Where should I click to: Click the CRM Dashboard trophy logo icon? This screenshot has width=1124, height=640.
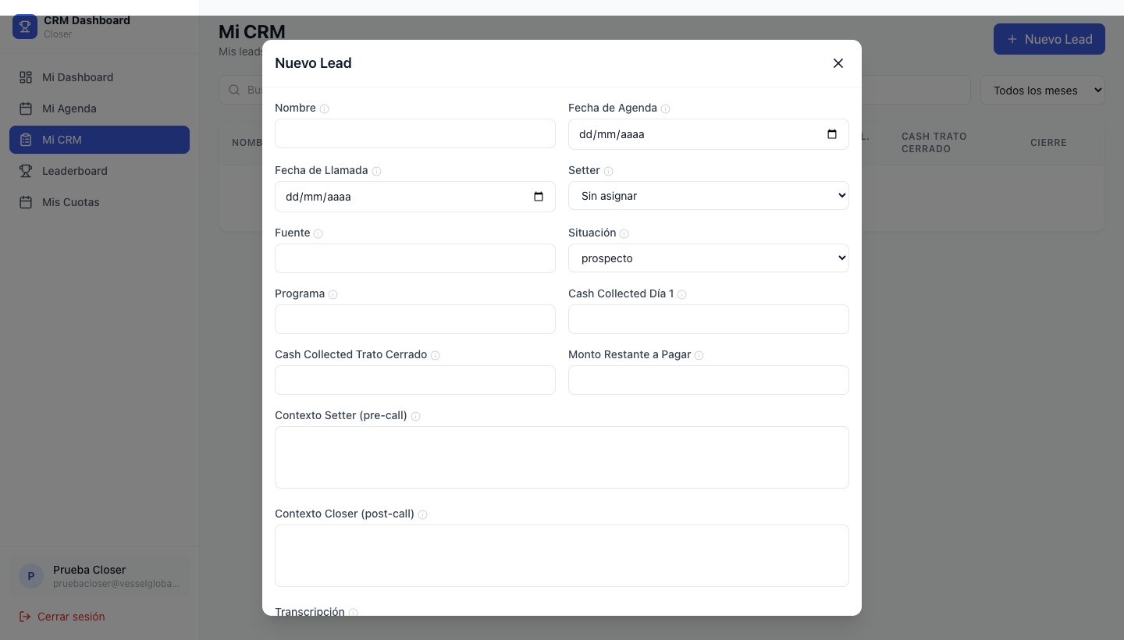coord(25,26)
